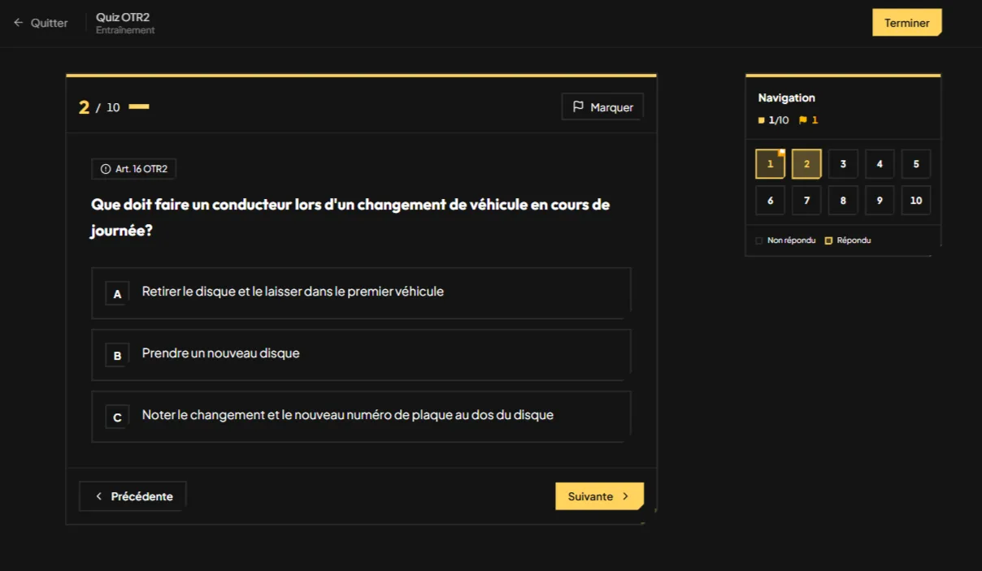Advance with Suivante button
Screen dimensions: 982x571
coord(599,496)
